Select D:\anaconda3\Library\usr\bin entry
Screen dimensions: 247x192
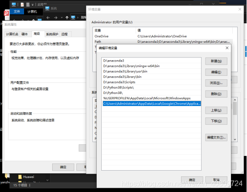coord(152,71)
